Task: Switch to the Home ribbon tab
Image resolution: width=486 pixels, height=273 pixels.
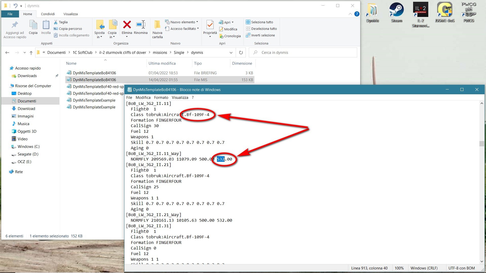Action: (28, 14)
